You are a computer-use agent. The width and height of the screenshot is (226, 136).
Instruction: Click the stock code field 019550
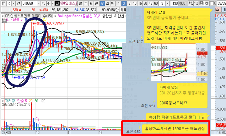29,3
